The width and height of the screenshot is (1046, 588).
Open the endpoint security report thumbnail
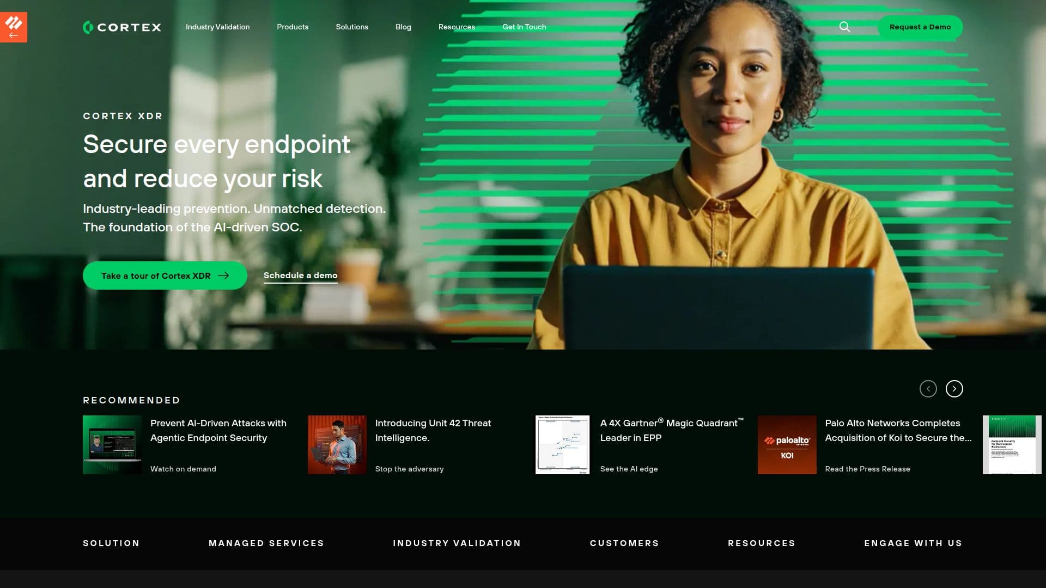click(x=1012, y=445)
